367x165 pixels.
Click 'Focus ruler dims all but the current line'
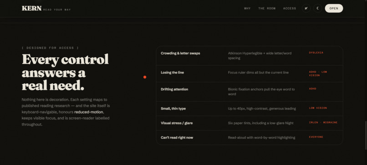258,72
